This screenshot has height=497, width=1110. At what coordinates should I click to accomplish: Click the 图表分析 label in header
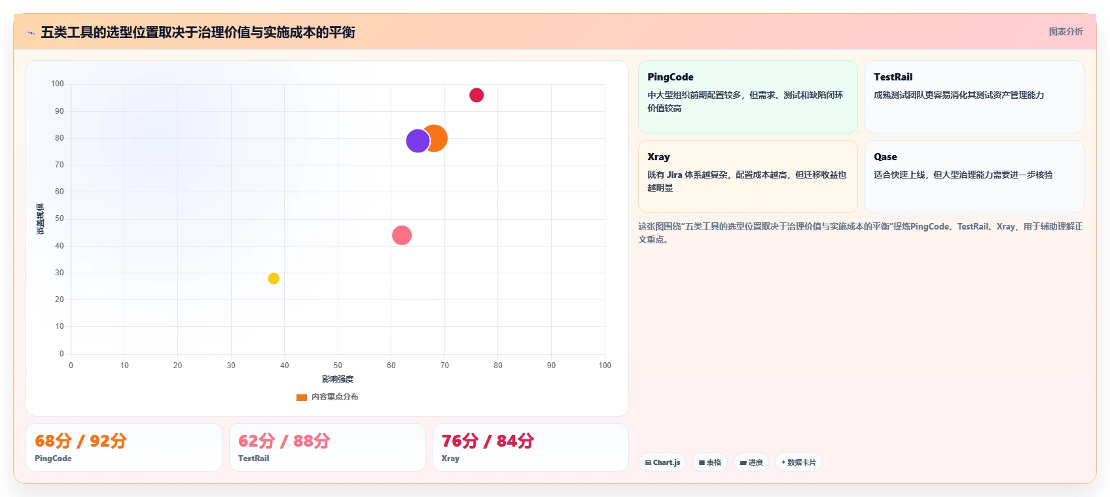[x=1065, y=31]
